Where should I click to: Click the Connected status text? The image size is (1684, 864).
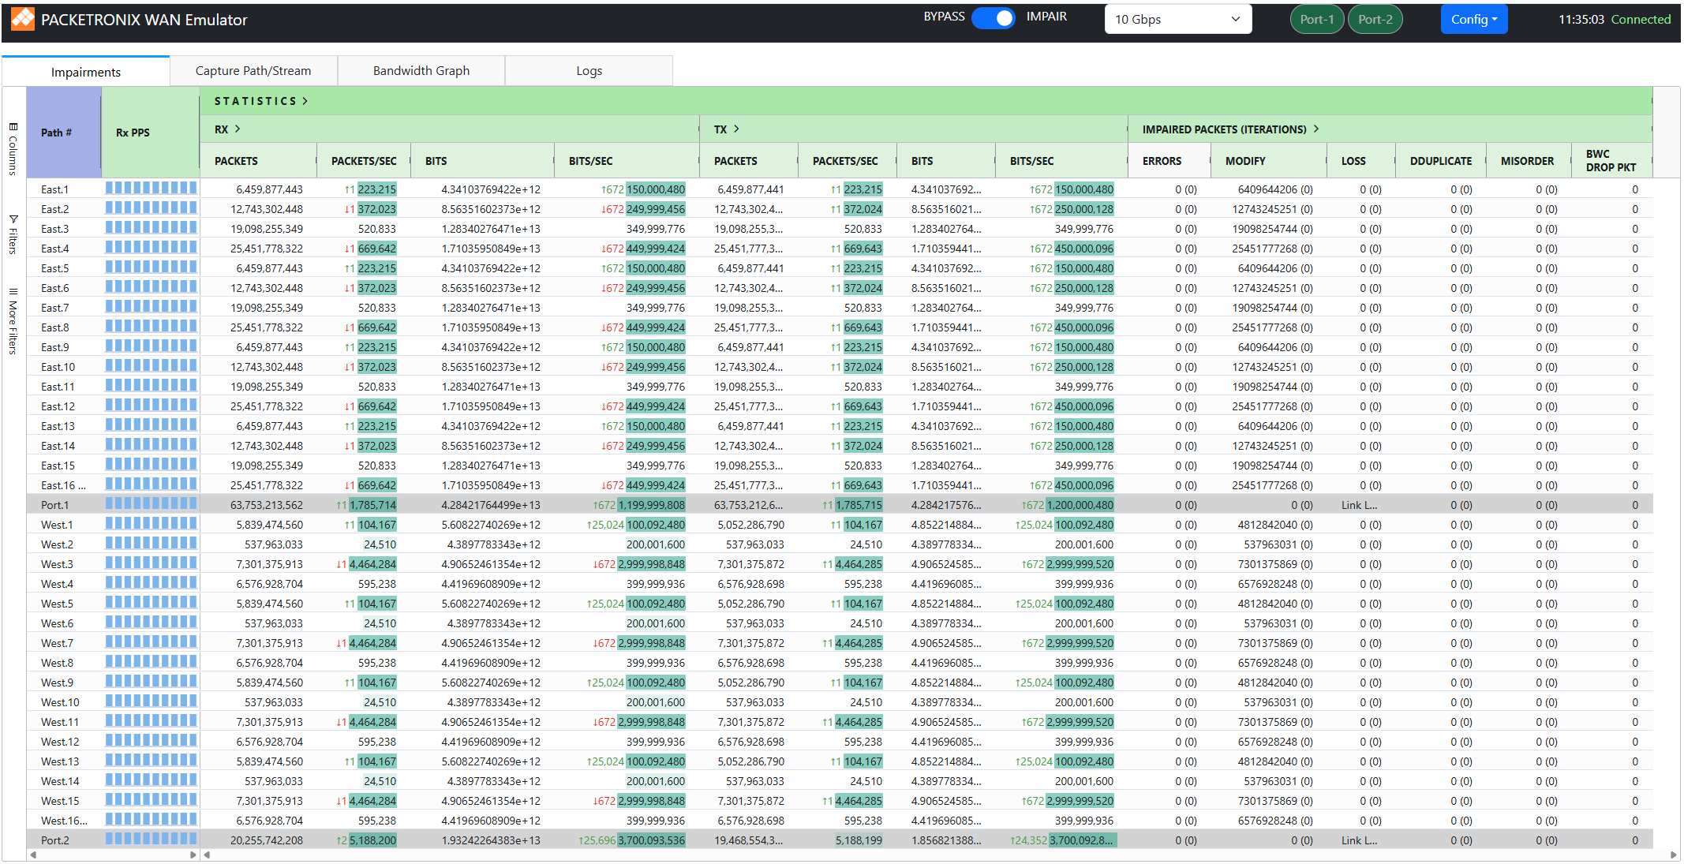point(1641,20)
